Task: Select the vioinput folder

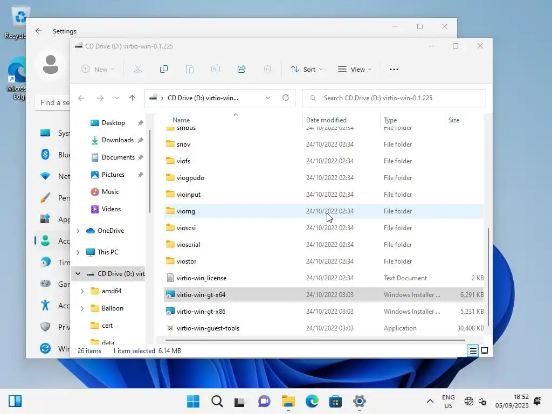Action: coord(323,194)
